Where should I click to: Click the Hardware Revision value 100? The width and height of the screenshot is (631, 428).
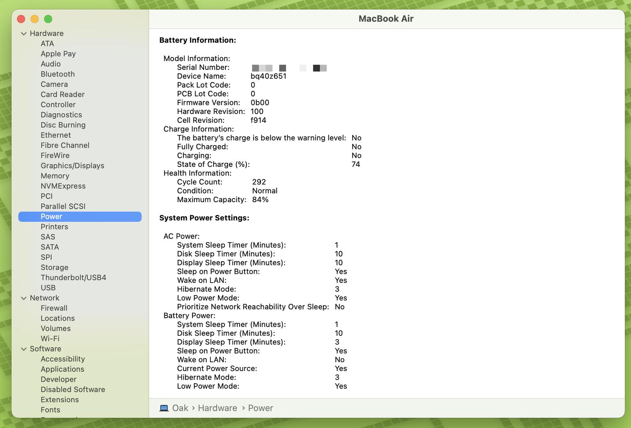point(257,111)
